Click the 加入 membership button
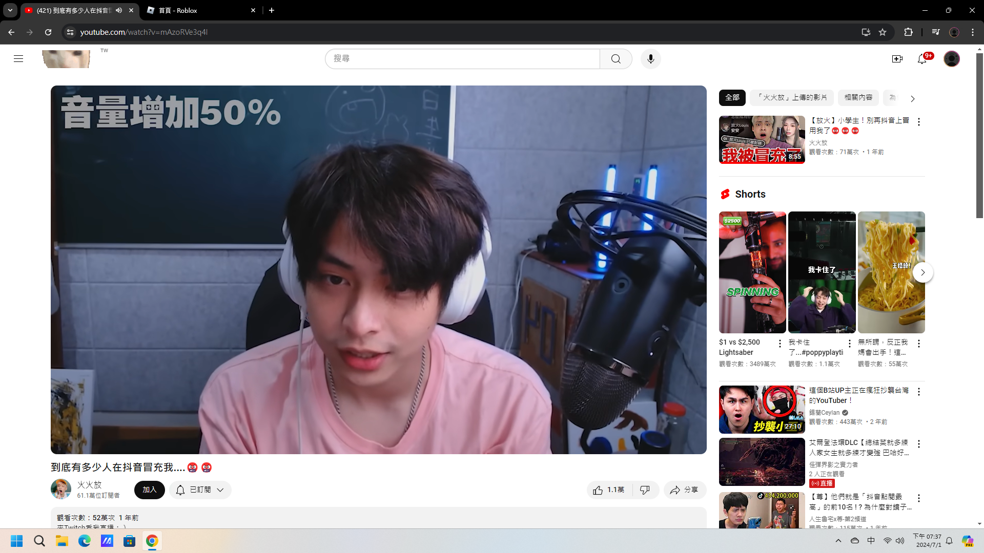The width and height of the screenshot is (984, 553). [x=149, y=490]
